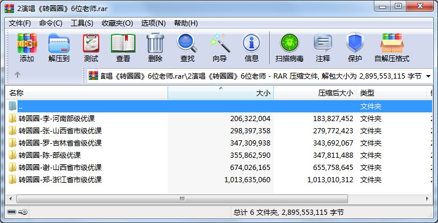Open the 文件(F) menu
Viewport: 438px width, 223px height.
tap(19, 23)
